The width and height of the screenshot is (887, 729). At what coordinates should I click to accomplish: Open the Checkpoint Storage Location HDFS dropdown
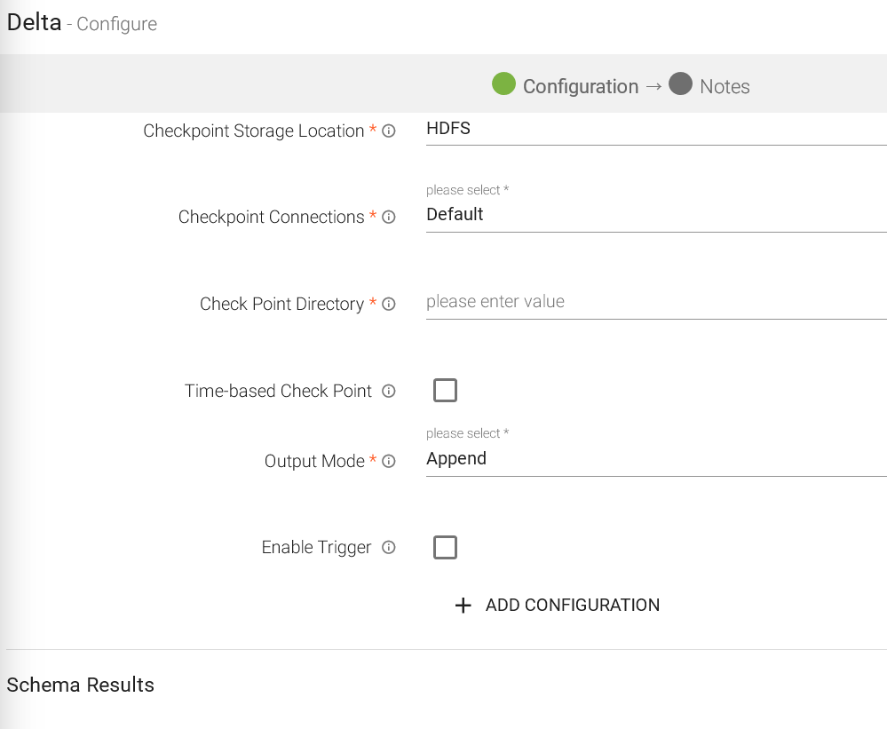[x=655, y=129]
